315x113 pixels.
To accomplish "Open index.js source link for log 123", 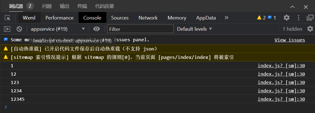I will pyautogui.click(x=281, y=83).
